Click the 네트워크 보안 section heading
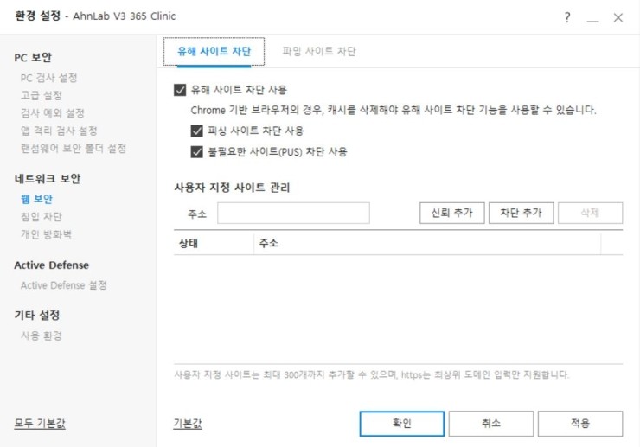Image resolution: width=640 pixels, height=447 pixels. (x=48, y=179)
